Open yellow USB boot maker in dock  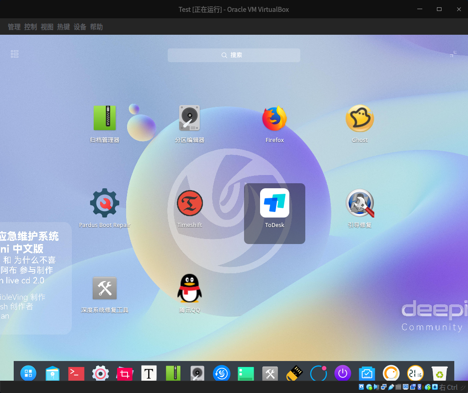pos(294,373)
